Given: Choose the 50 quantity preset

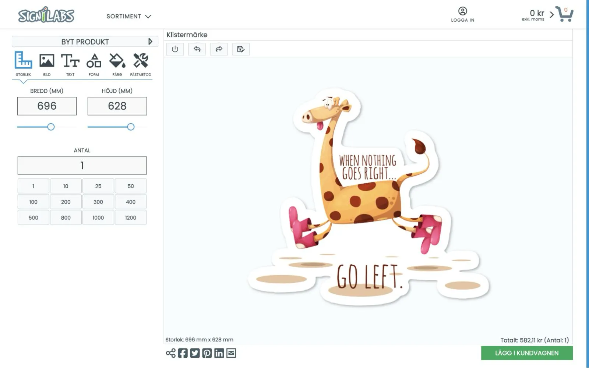Looking at the screenshot, I should point(131,186).
